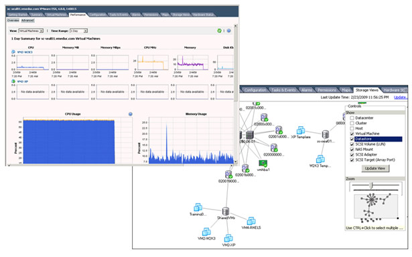Image resolution: width=412 pixels, height=257 pixels.
Task: Click the scroll-up arrow of Performance pane
Action: 236,26
